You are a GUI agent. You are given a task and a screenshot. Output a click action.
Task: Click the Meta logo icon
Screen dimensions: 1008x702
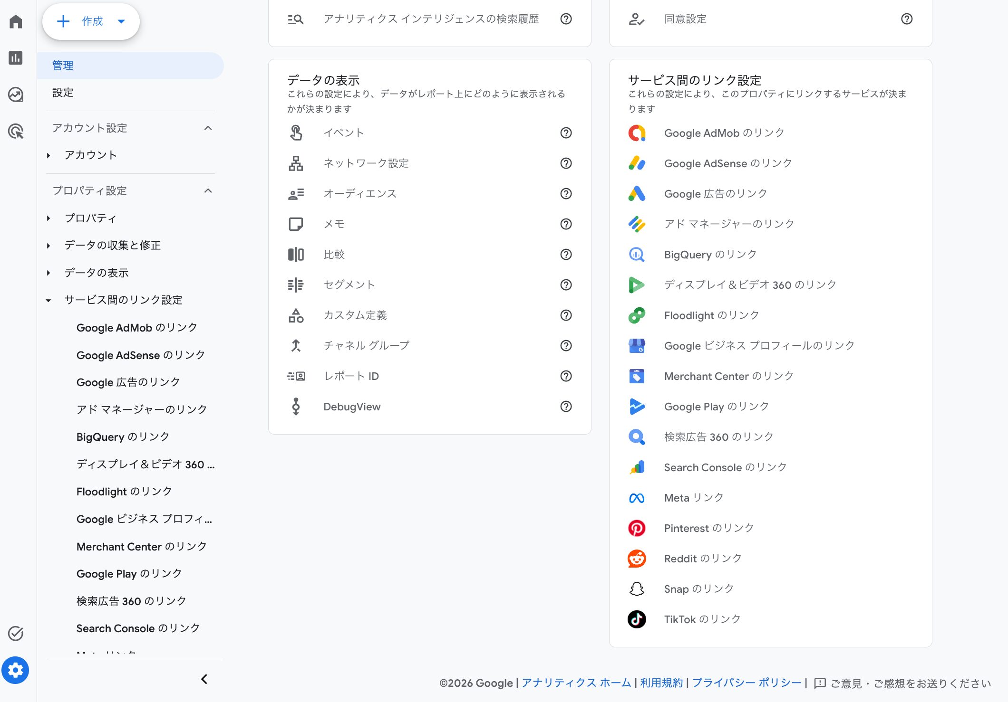pyautogui.click(x=637, y=498)
